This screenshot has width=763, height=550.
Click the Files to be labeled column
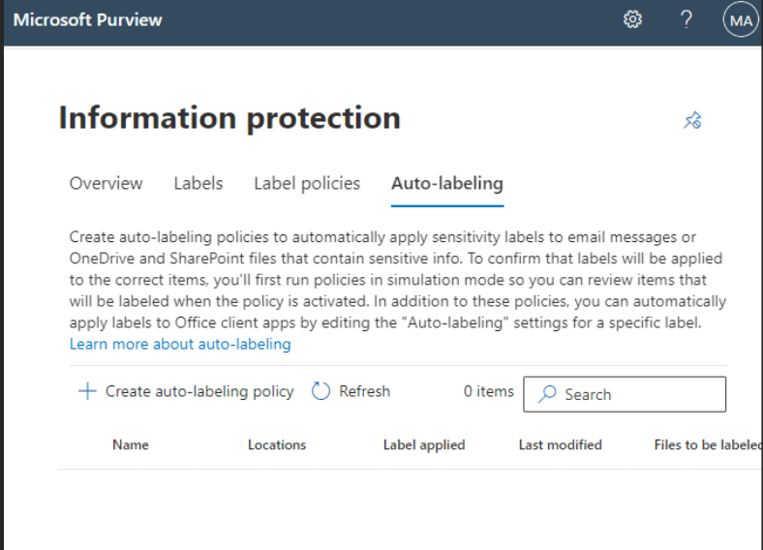[707, 444]
